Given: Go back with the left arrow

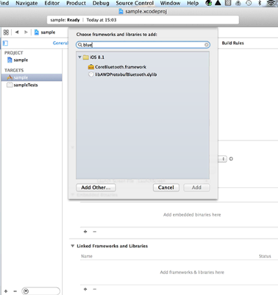Looking at the screenshot, I should pyautogui.click(x=17, y=32).
